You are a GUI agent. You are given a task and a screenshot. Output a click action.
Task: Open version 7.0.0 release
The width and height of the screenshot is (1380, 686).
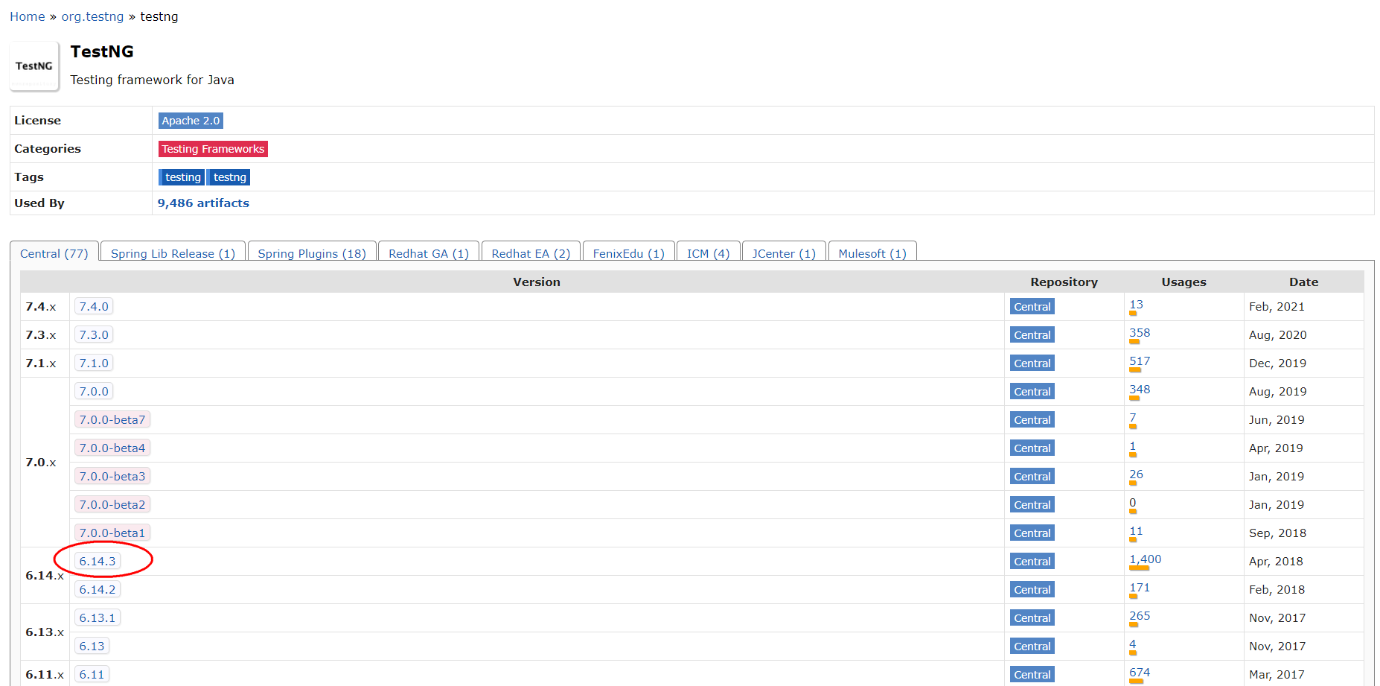pos(94,392)
